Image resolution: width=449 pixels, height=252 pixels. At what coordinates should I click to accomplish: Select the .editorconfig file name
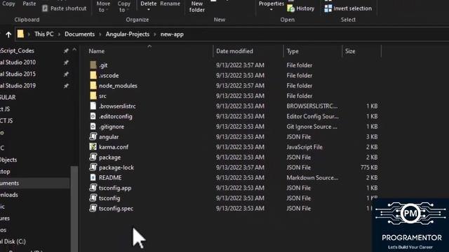coord(116,116)
